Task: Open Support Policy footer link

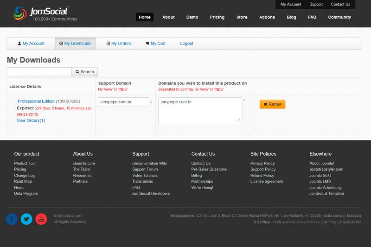Action: (263, 169)
